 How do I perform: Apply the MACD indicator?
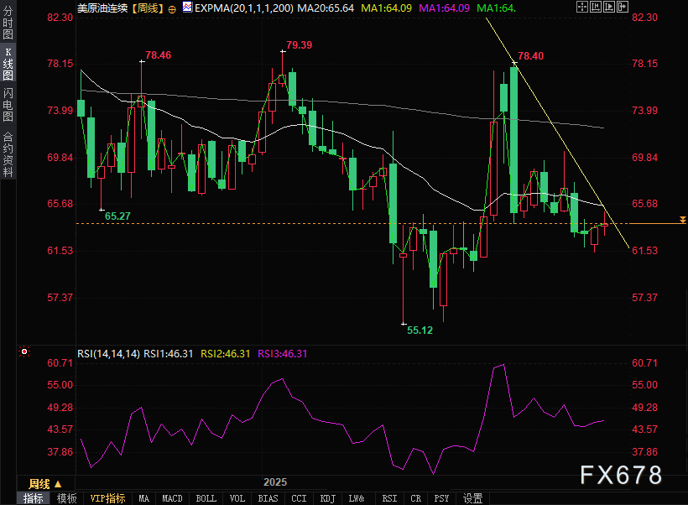pos(172,498)
